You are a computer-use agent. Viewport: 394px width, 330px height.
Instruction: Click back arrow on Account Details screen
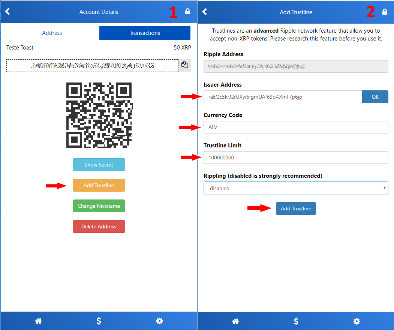coord(7,12)
